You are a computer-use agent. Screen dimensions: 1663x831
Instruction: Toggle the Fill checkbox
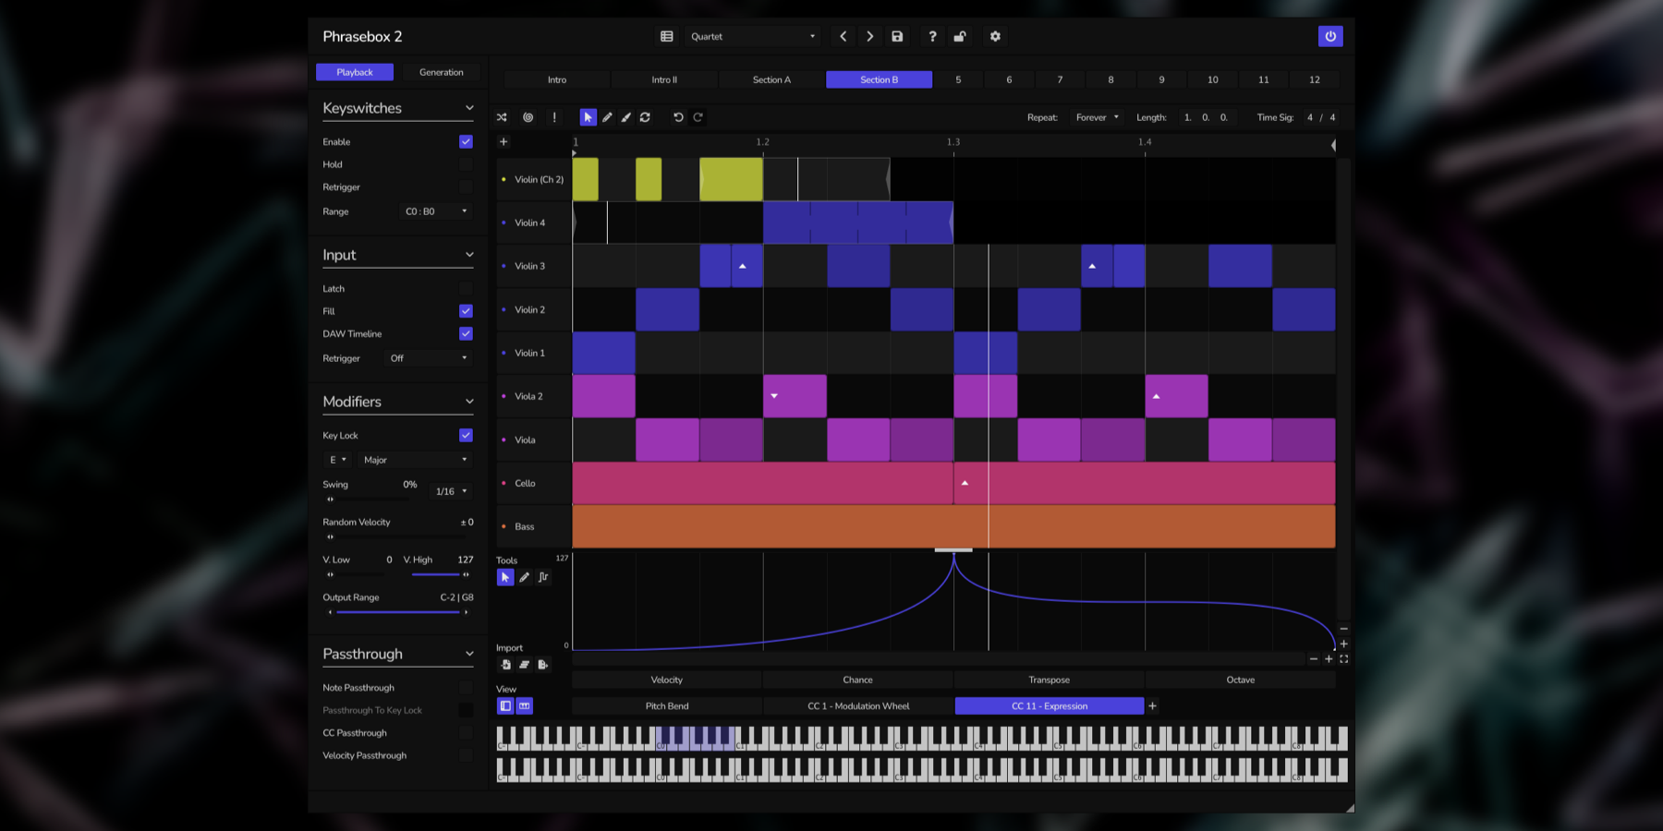pyautogui.click(x=466, y=311)
